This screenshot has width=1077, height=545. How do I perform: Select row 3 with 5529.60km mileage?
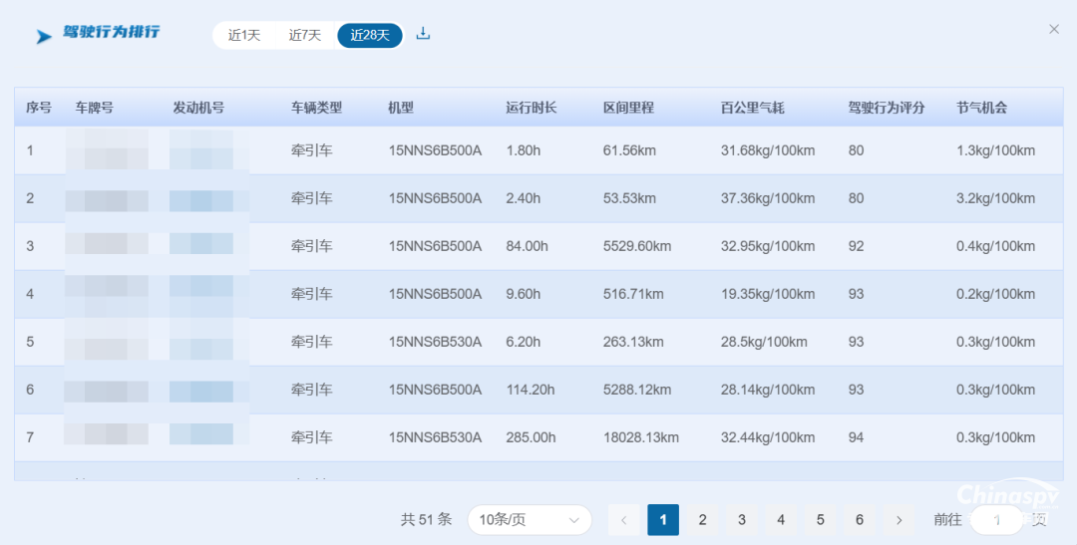point(636,246)
